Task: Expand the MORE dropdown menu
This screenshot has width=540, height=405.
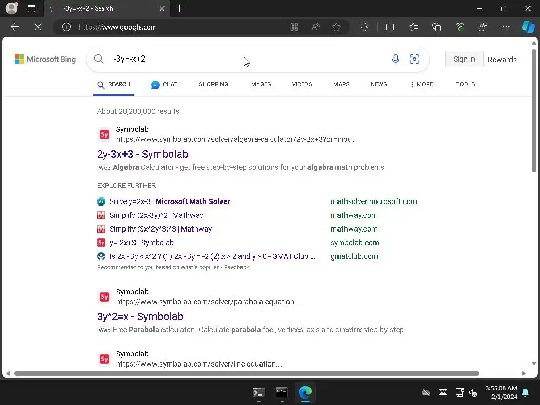Action: tap(422, 85)
